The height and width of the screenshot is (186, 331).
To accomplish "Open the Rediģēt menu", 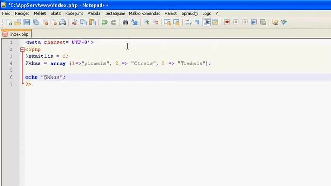I will coord(22,13).
